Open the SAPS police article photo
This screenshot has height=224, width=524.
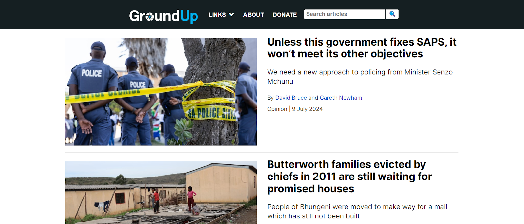(161, 92)
